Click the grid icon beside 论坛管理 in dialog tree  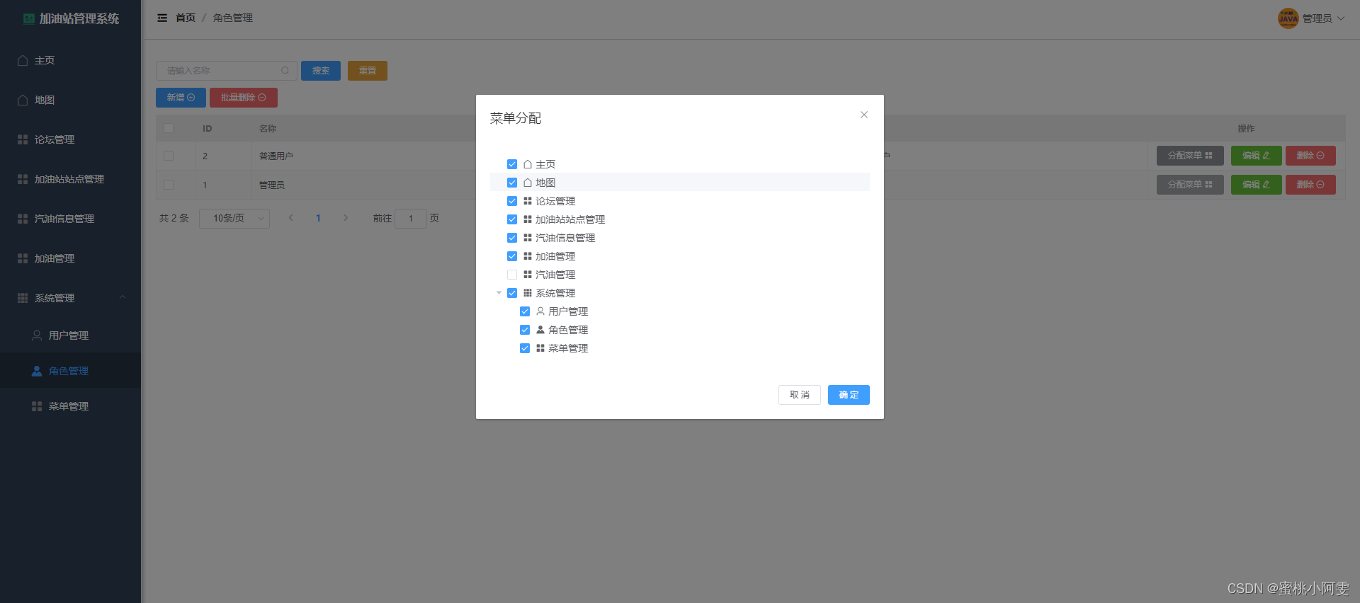click(x=528, y=201)
